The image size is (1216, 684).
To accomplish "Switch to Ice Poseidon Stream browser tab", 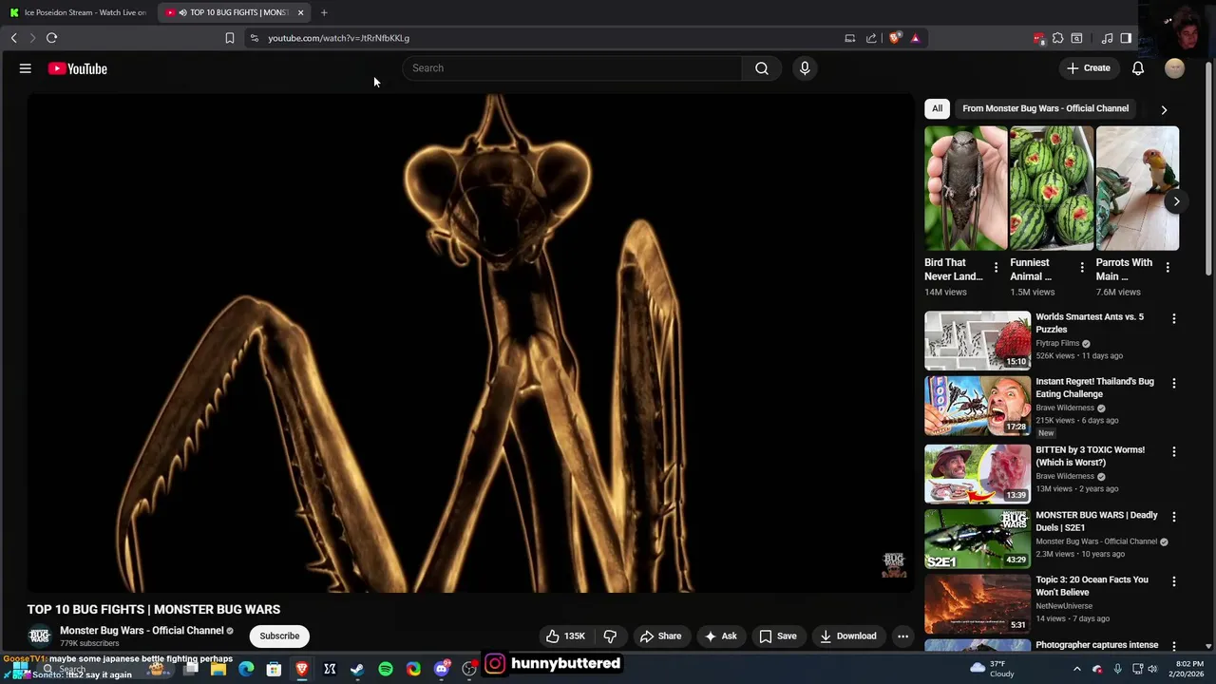I will coord(79,12).
